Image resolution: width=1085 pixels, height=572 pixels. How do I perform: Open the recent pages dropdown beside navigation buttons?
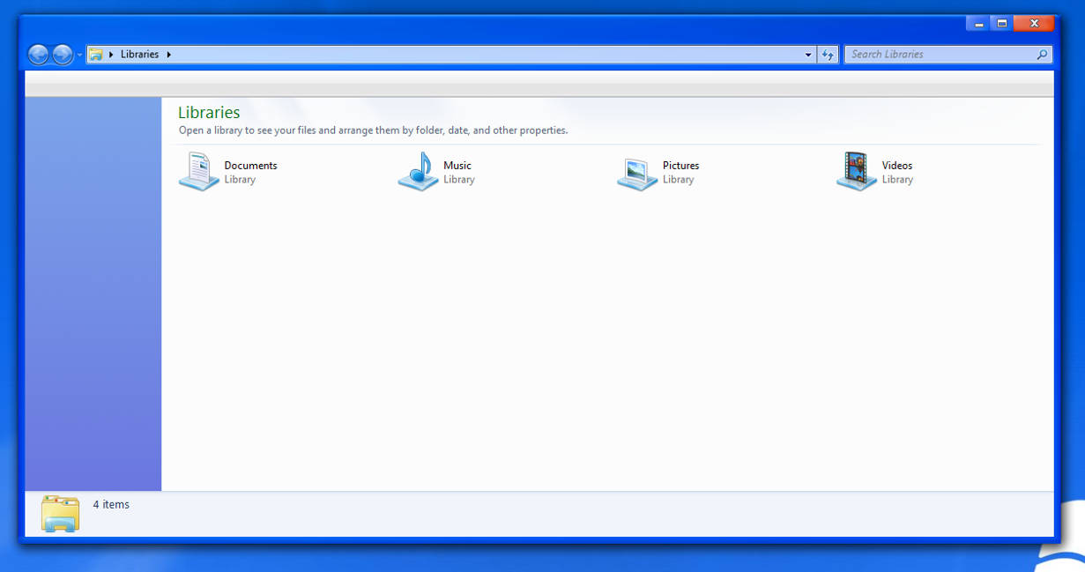tap(78, 54)
